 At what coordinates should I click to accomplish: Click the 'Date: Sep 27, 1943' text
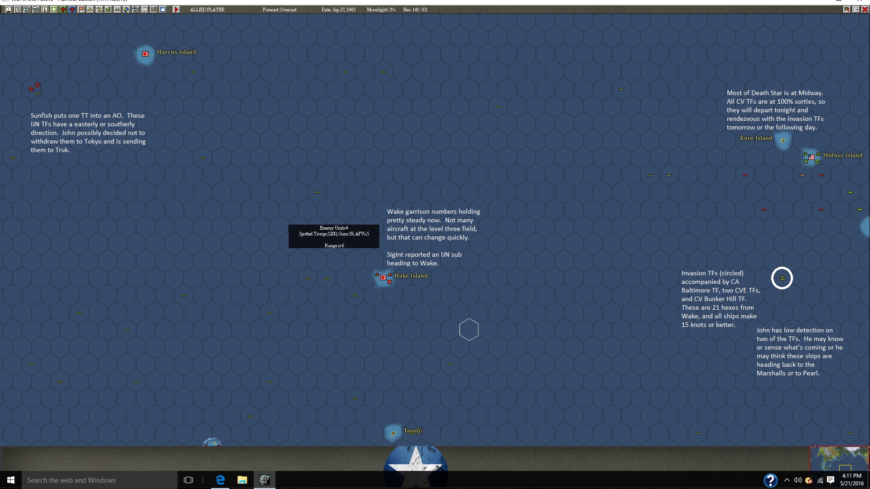coord(338,10)
